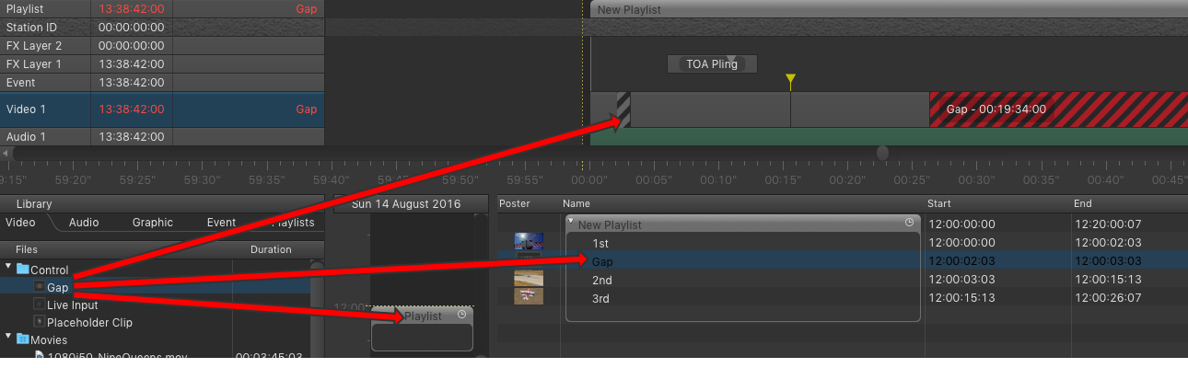Select the Playlist layer row
The image size is (1188, 368).
click(x=162, y=9)
